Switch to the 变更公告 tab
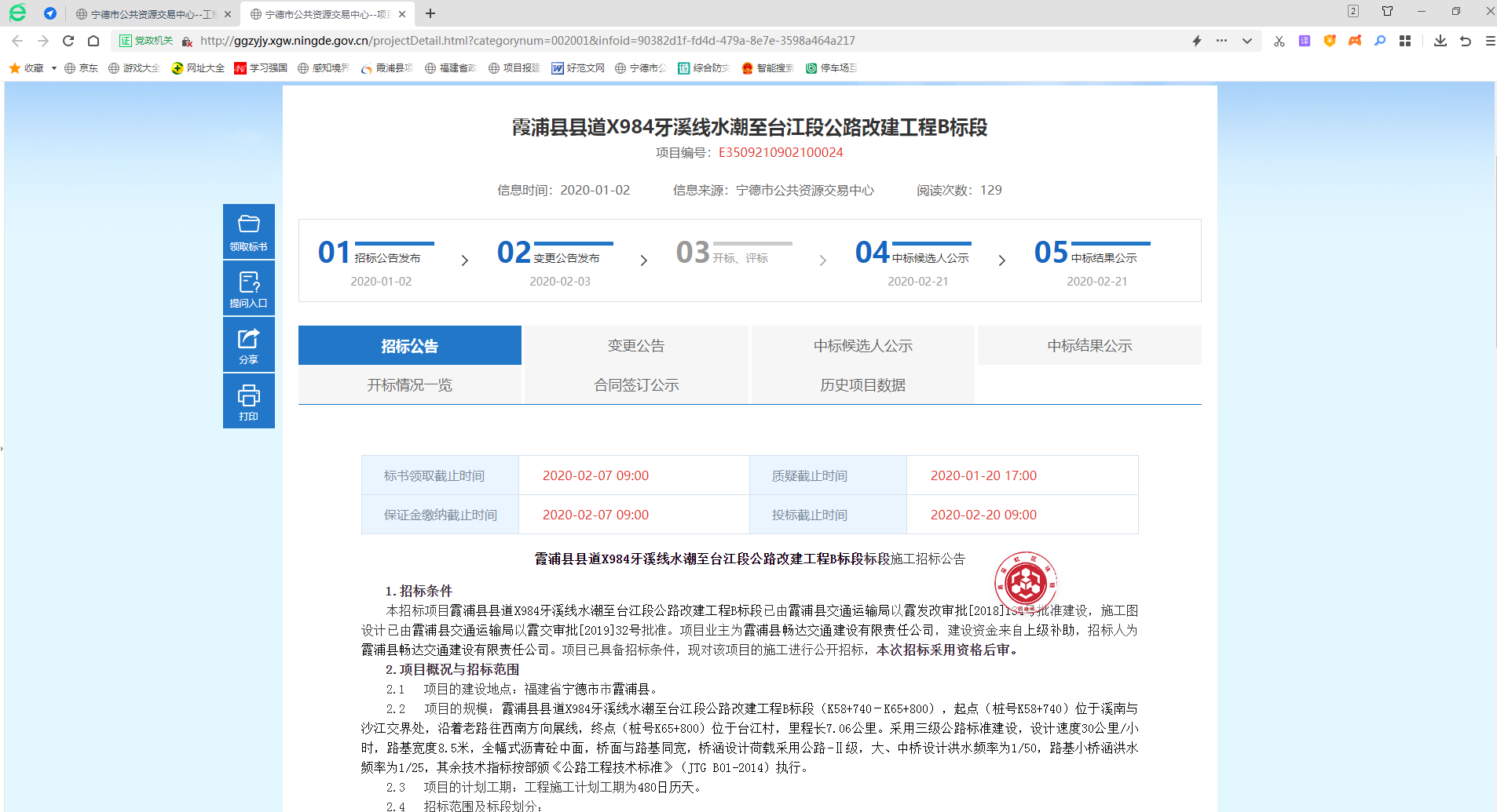The height and width of the screenshot is (812, 1497). [636, 346]
